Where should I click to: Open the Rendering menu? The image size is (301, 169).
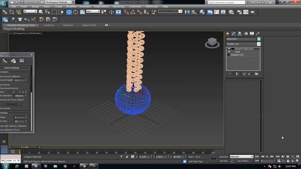tap(119, 7)
